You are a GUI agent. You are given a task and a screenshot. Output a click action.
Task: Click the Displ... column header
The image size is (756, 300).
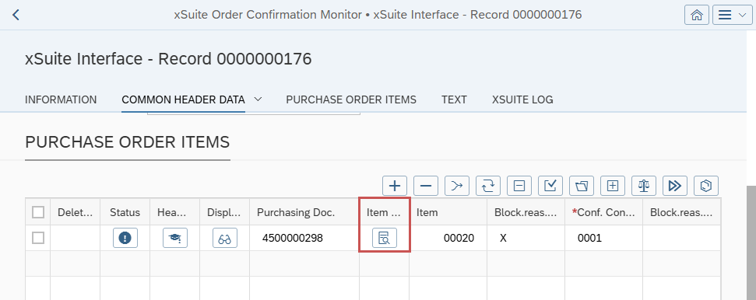[225, 212]
